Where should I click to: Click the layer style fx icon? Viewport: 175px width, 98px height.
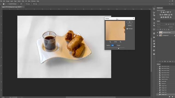[162, 62]
